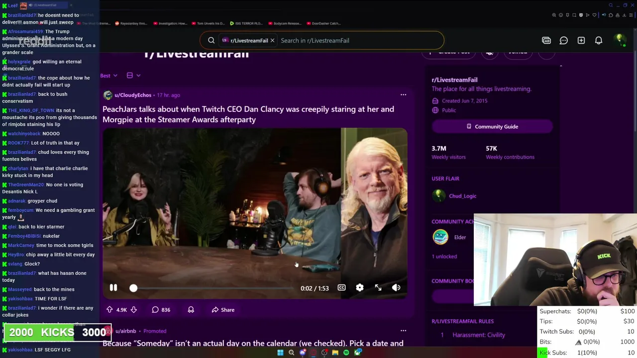Viewport: 637px width, 358px height.
Task: Downvote the PeachJars post
Action: [133, 310]
